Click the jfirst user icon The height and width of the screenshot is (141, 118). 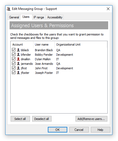click(18, 68)
